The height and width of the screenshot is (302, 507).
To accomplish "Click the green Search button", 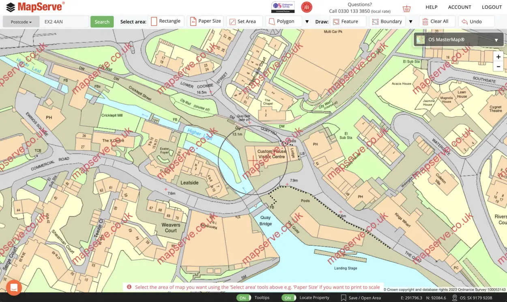I will (102, 22).
